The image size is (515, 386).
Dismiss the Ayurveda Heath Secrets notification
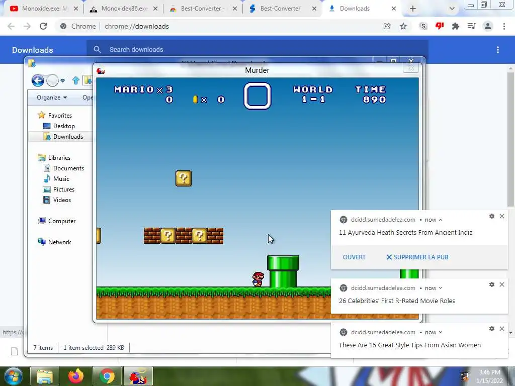point(502,216)
